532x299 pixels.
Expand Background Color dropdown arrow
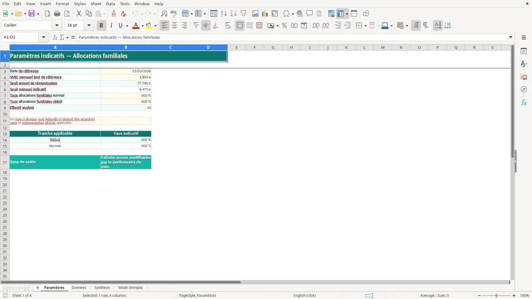point(155,26)
